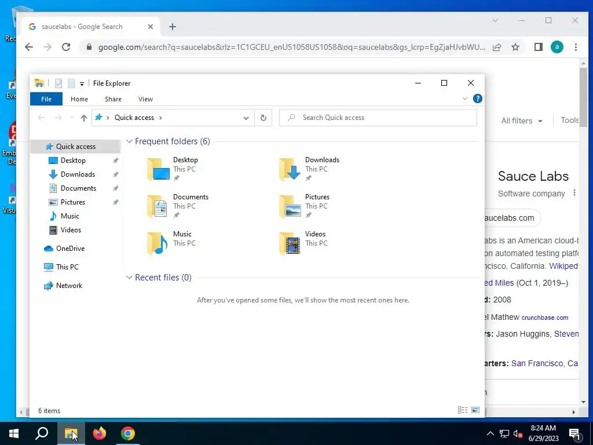The height and width of the screenshot is (445, 593).
Task: Click the Back arrow in File Explorer
Action: pyautogui.click(x=41, y=118)
